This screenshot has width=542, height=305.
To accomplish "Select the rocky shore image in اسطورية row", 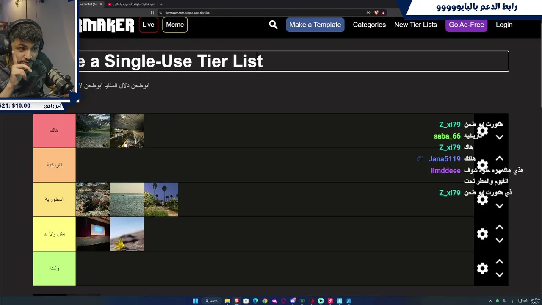I will pos(93,200).
